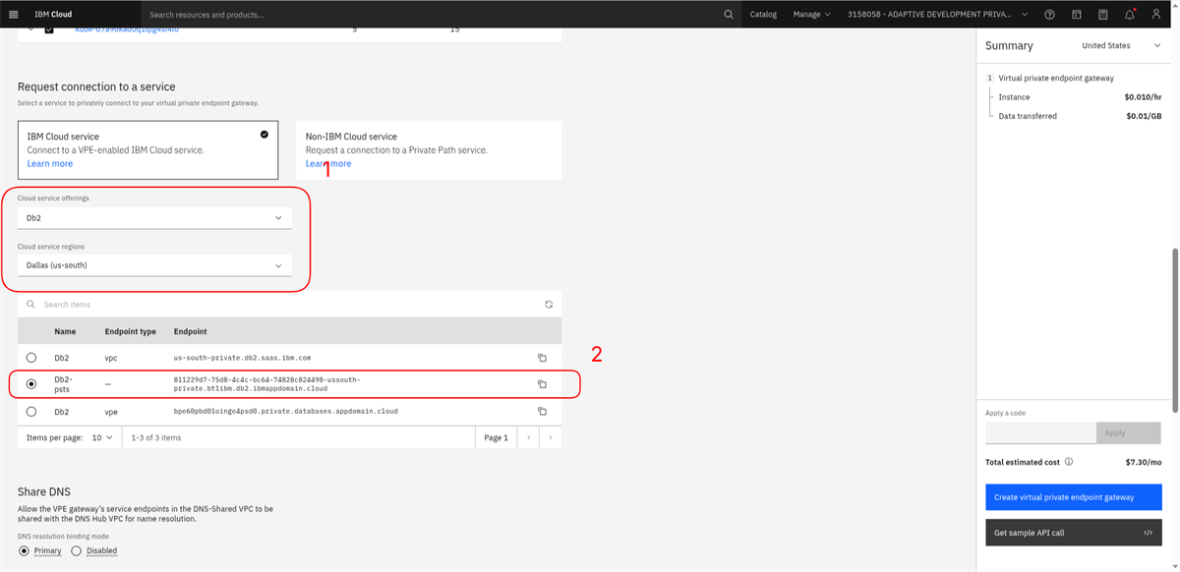Open the Catalog menu item
1180x572 pixels.
(763, 15)
